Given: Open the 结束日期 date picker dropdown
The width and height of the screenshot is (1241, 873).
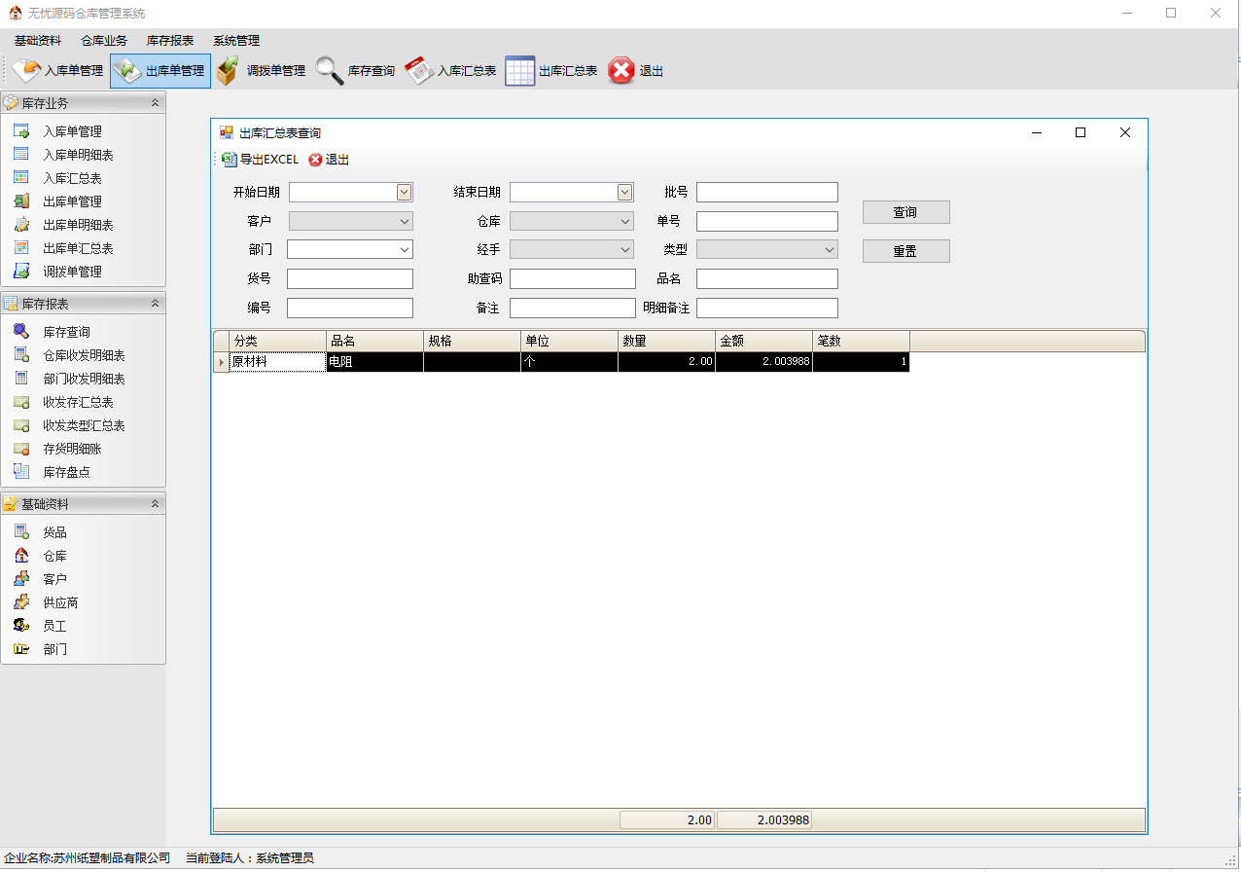Looking at the screenshot, I should (625, 193).
